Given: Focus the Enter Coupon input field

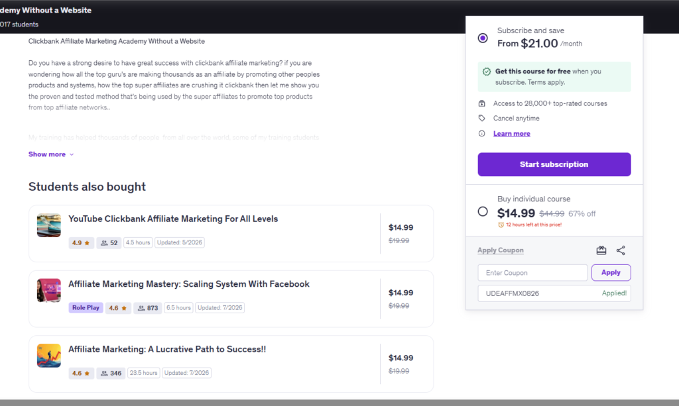Looking at the screenshot, I should [x=532, y=273].
